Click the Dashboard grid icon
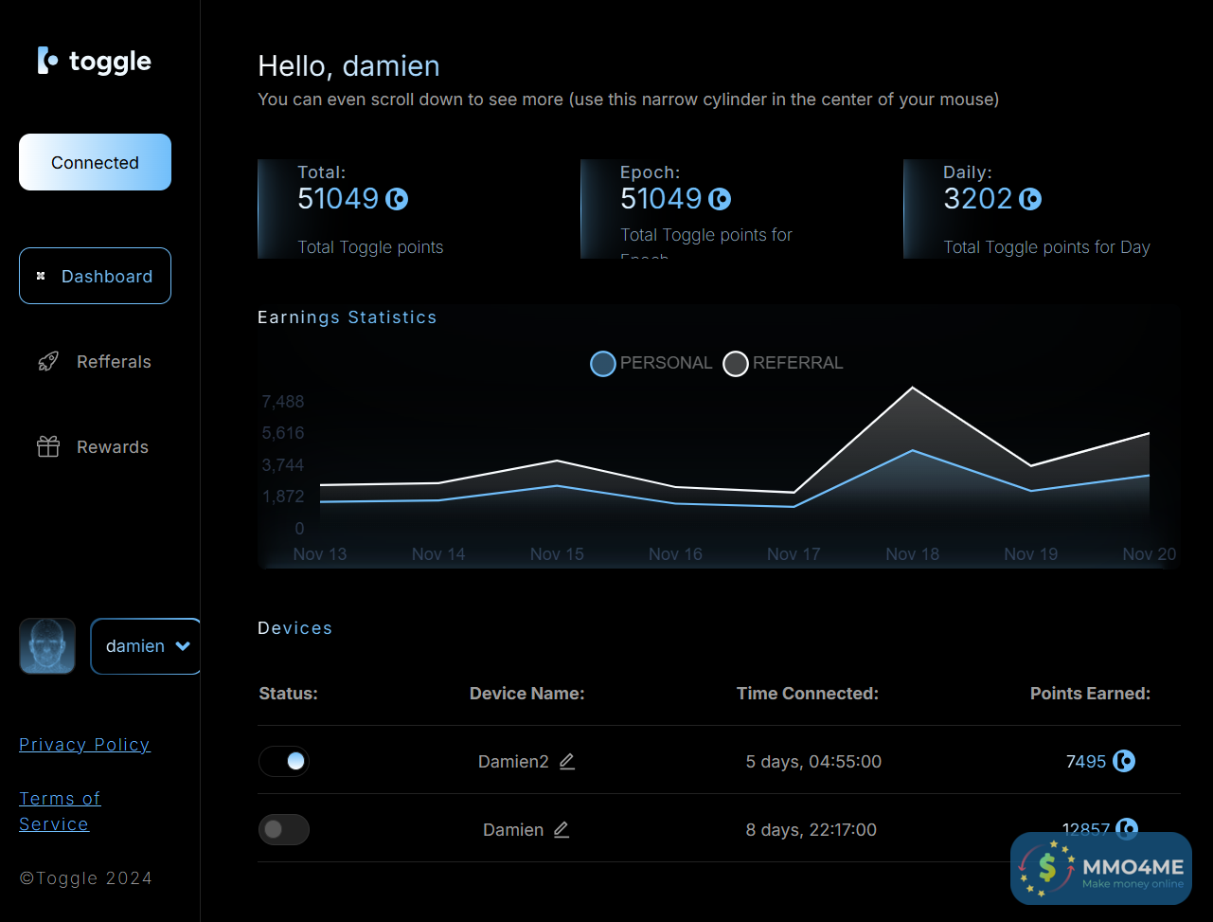This screenshot has width=1213, height=922. coord(41,276)
